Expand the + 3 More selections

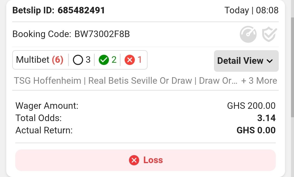(259, 81)
